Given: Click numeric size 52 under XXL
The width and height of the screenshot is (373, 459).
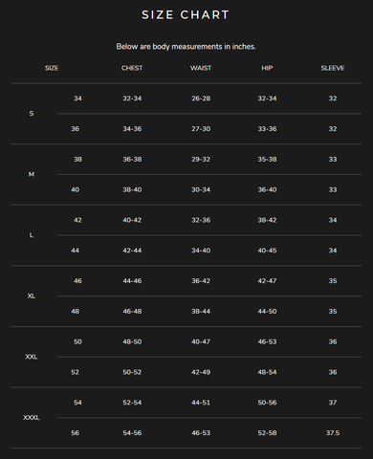Looking at the screenshot, I should click(x=75, y=372).
